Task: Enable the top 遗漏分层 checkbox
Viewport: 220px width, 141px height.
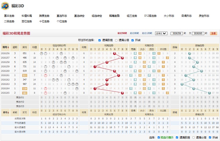Action: click(x=116, y=40)
